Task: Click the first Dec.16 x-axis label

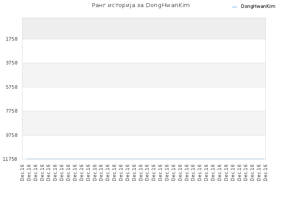Action: 22,173
